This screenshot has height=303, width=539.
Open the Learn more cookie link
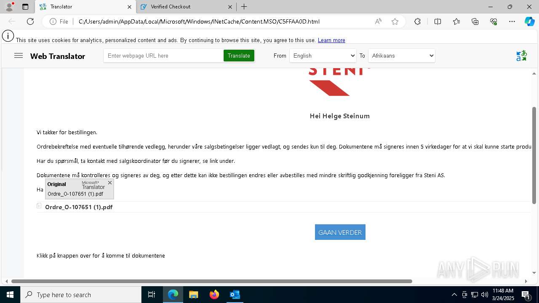[331, 40]
